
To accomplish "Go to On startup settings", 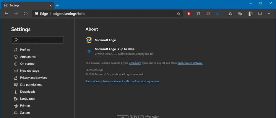I will coord(27,64).
